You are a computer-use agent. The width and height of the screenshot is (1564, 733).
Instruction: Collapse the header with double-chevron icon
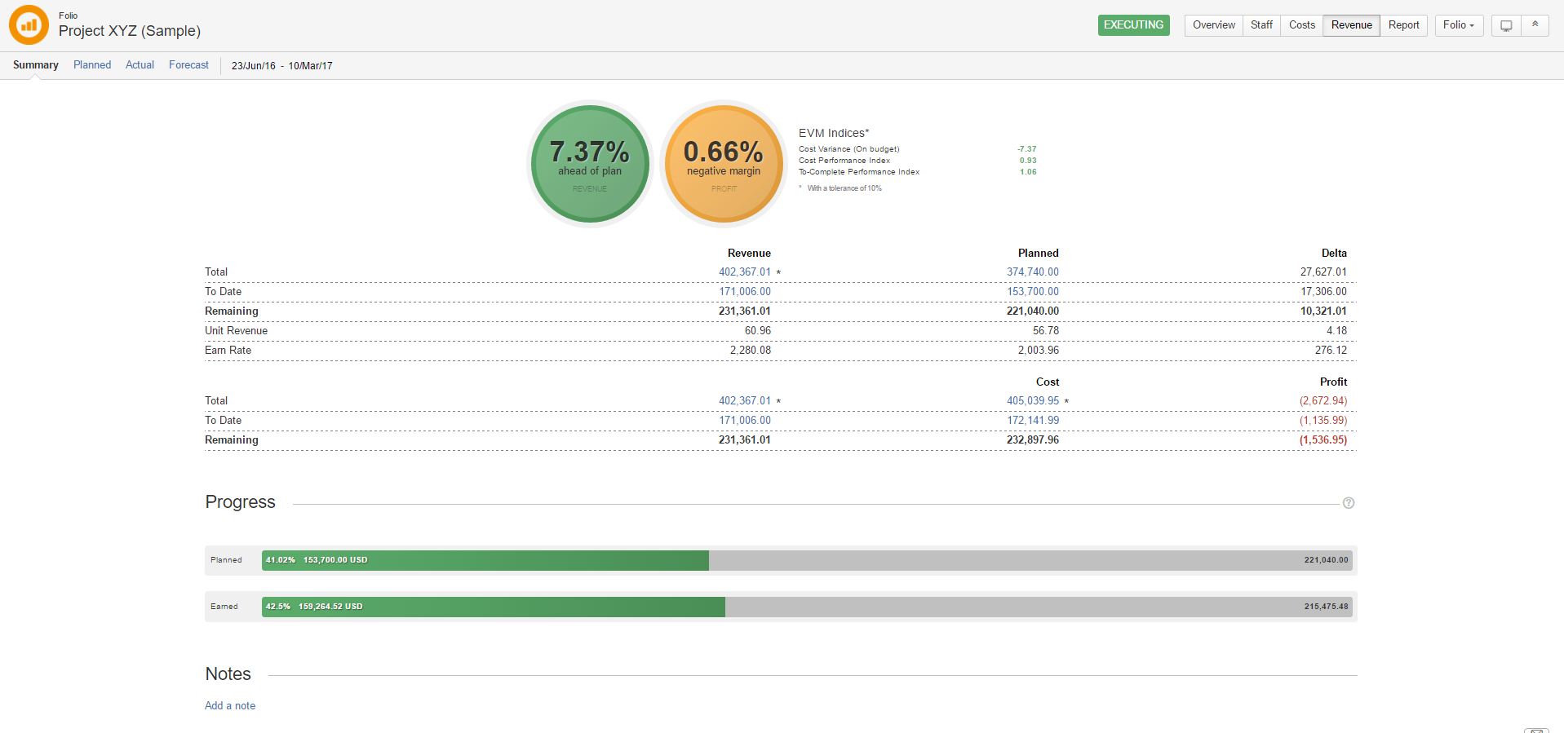point(1535,25)
